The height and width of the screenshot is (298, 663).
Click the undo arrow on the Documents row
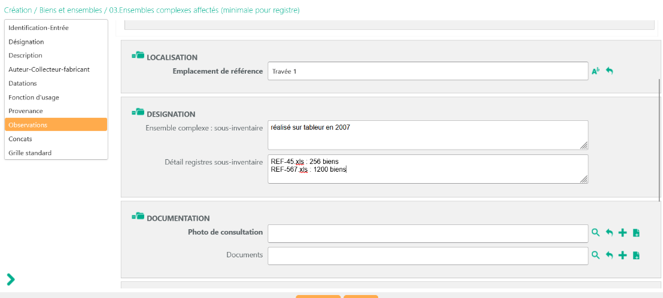click(609, 255)
